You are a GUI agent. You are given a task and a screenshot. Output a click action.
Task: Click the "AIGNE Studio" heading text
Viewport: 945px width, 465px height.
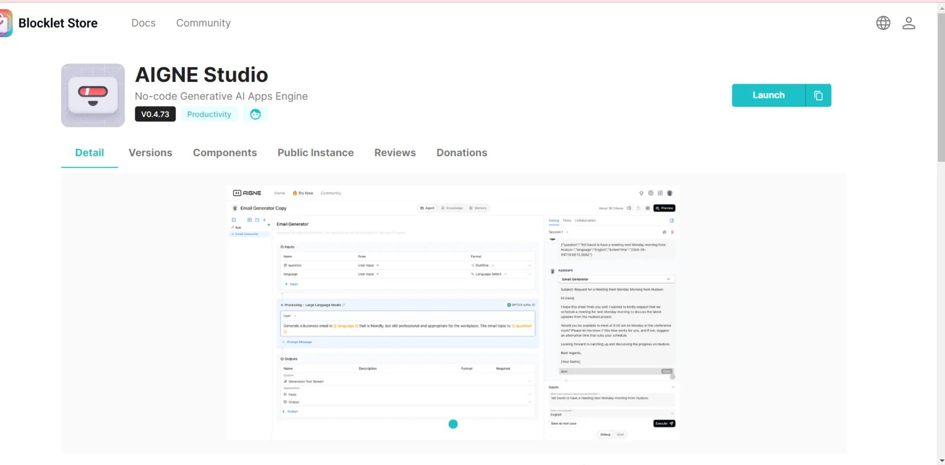[201, 75]
